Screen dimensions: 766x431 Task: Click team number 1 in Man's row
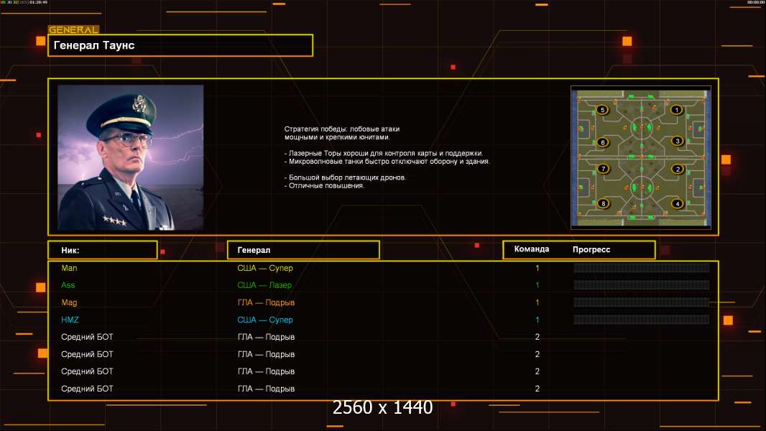537,268
